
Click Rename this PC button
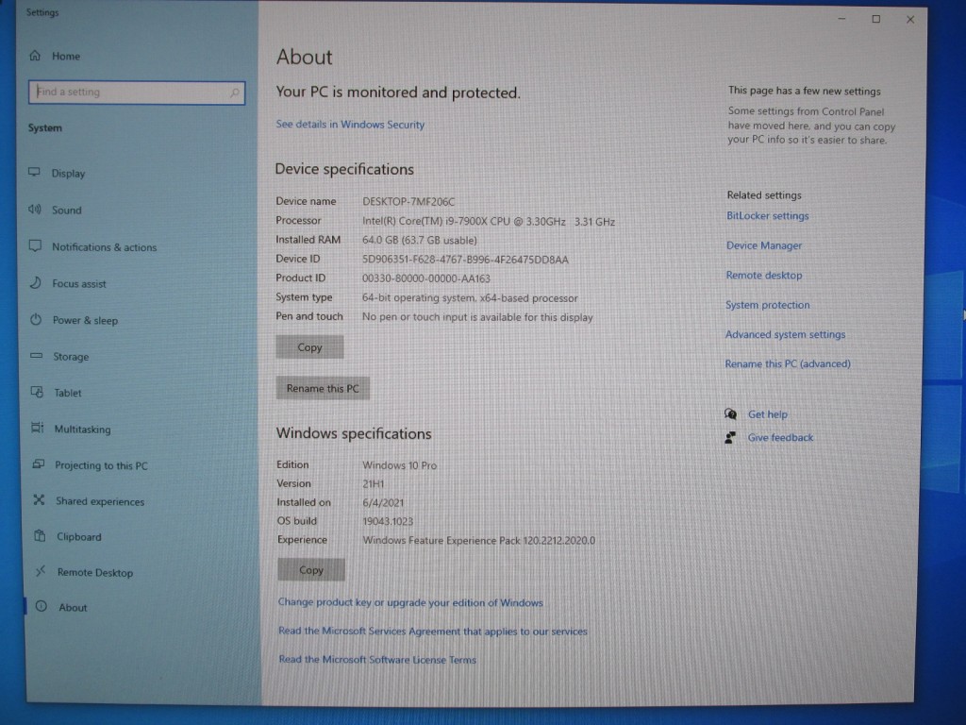click(x=323, y=388)
